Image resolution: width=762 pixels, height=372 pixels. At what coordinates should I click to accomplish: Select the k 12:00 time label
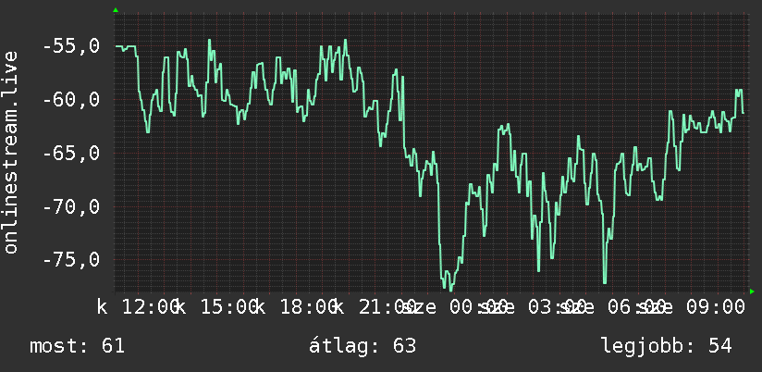[138, 307]
